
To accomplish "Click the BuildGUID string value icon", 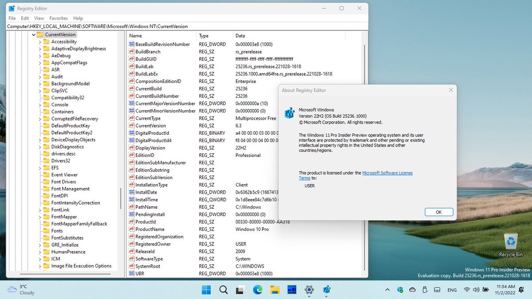I will (131, 59).
